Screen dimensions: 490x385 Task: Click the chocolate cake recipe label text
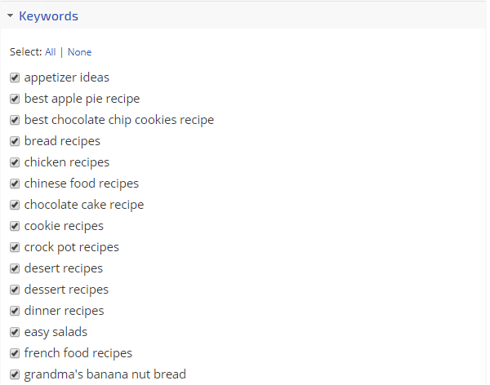click(x=83, y=205)
